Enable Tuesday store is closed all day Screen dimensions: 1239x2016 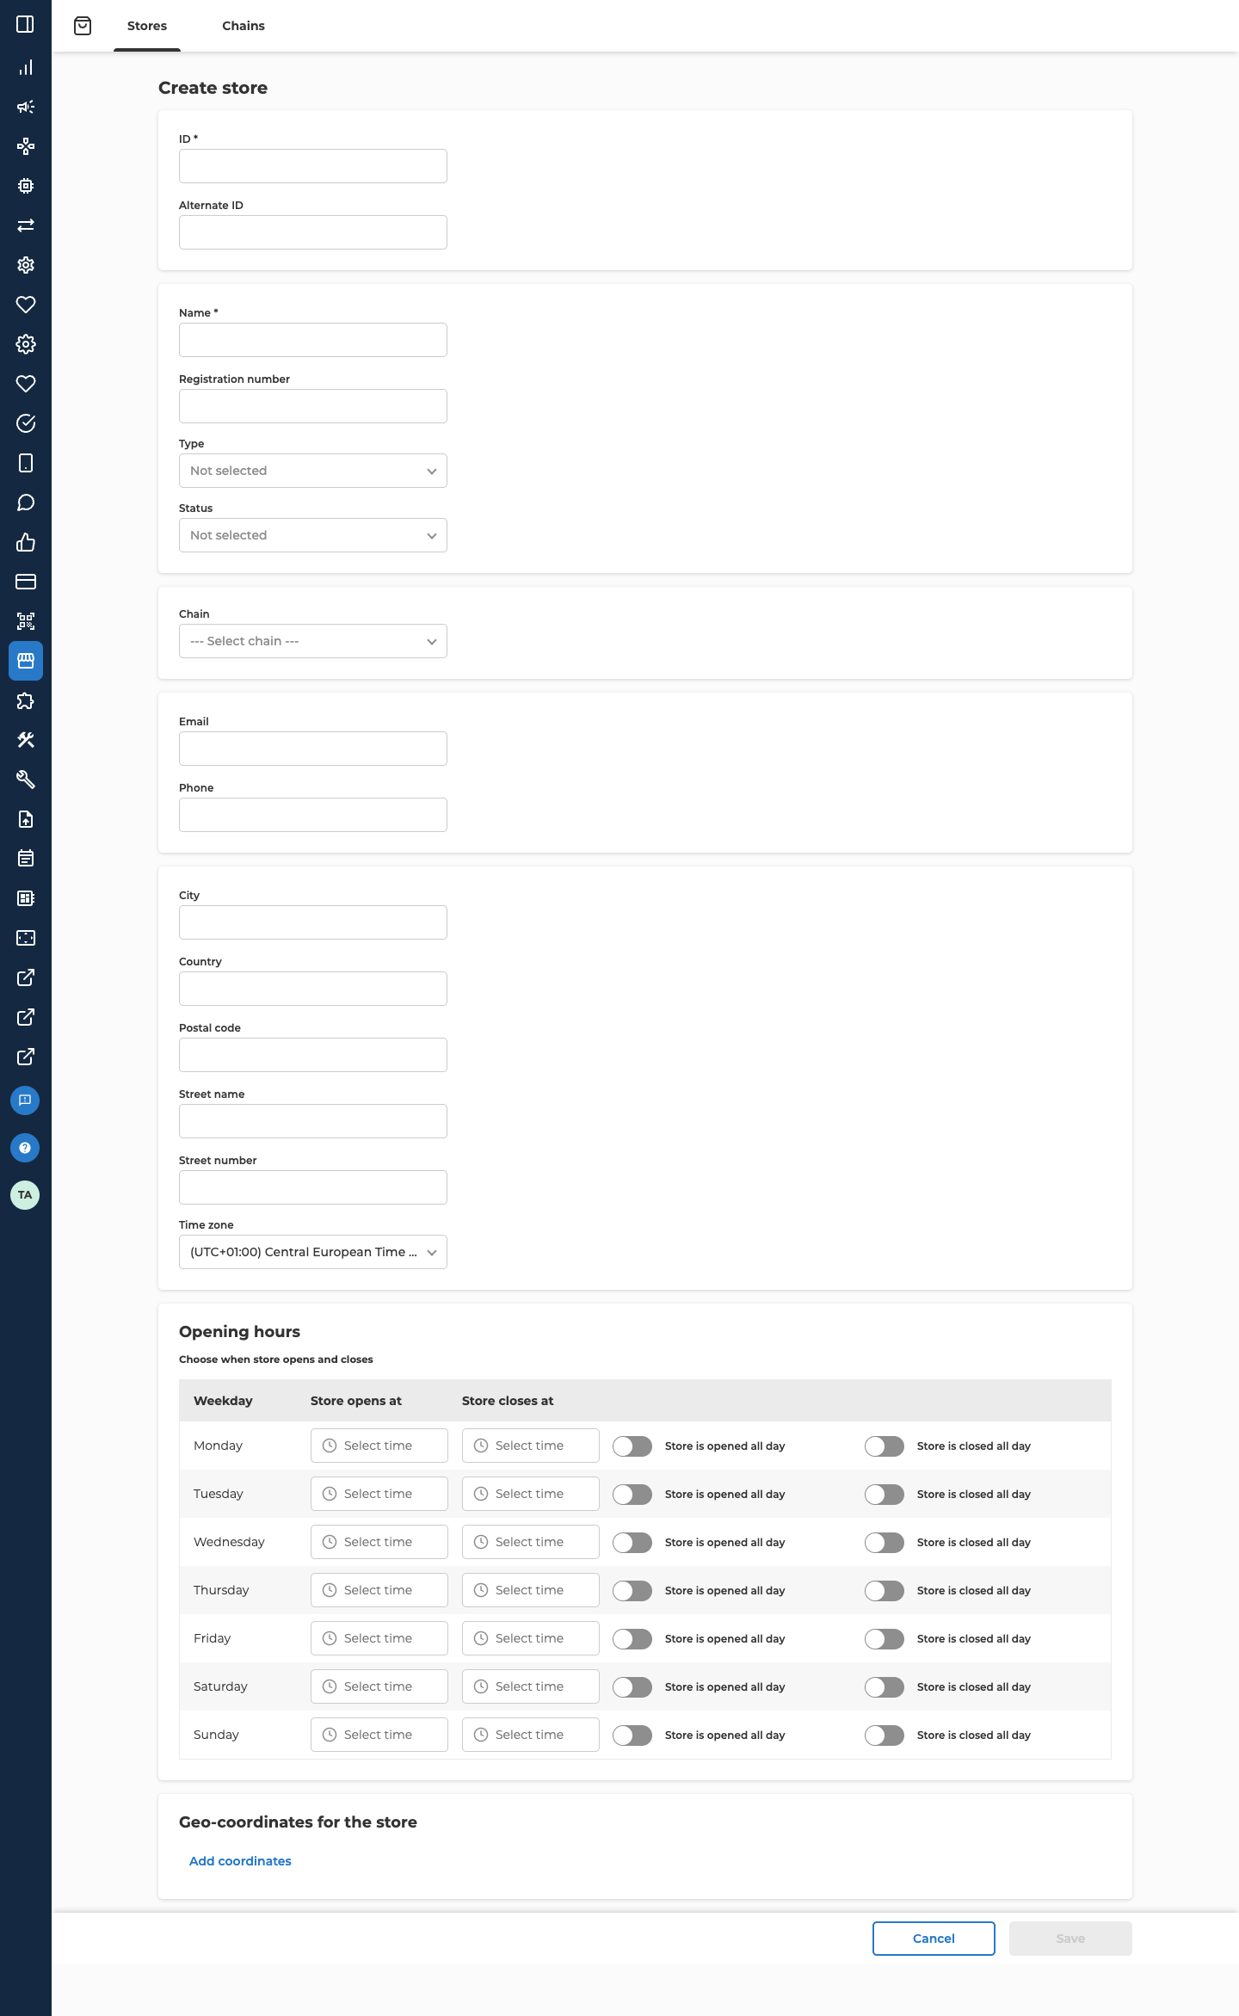885,1495
